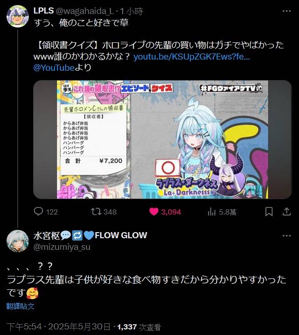Open the three-dot menu on LPLS post
Viewport: 299px width, 335px height.
pos(286,11)
